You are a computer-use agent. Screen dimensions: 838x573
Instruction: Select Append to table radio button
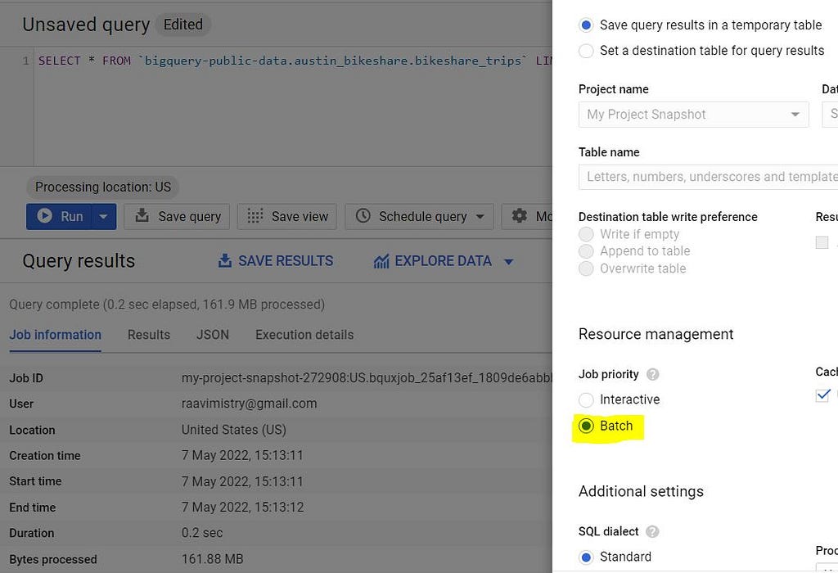pos(586,251)
